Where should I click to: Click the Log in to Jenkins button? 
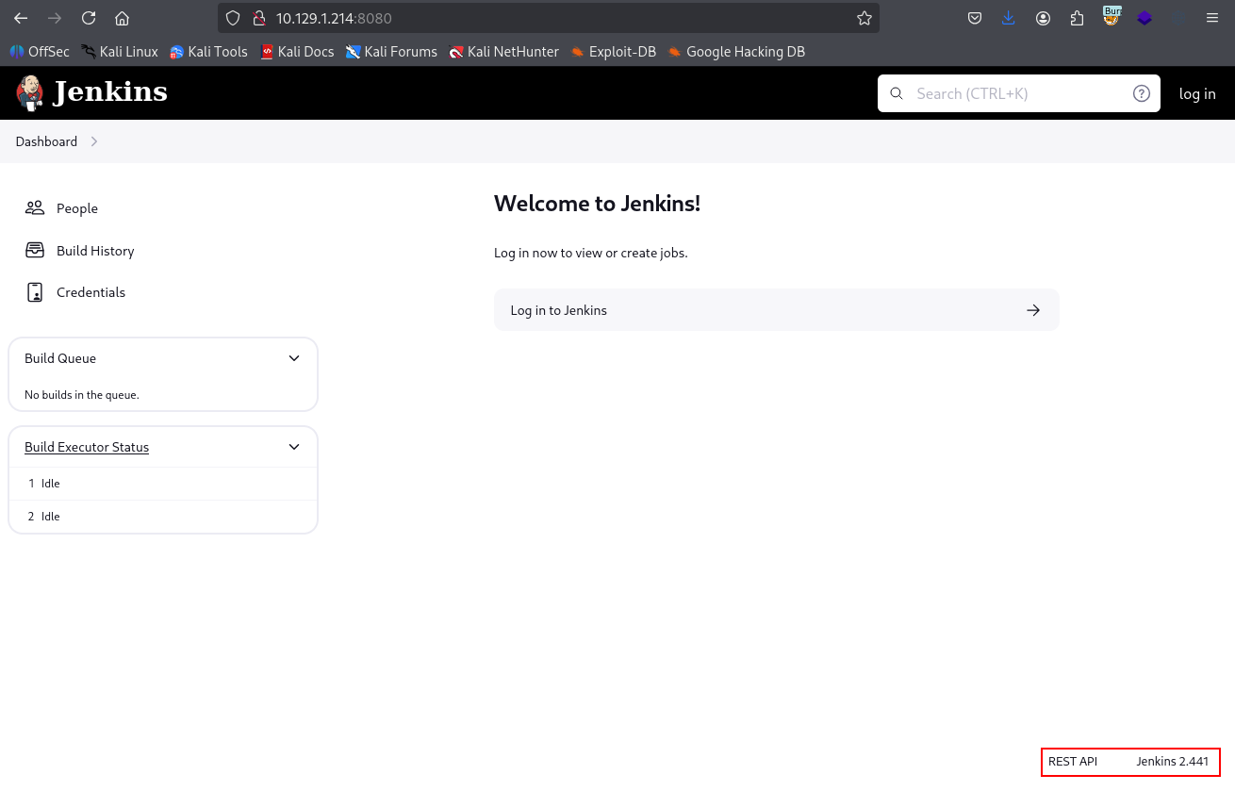tap(777, 310)
